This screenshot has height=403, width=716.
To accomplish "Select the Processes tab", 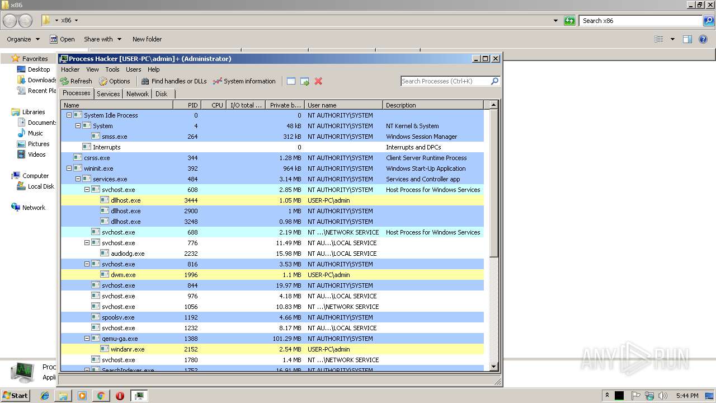I will pyautogui.click(x=77, y=93).
